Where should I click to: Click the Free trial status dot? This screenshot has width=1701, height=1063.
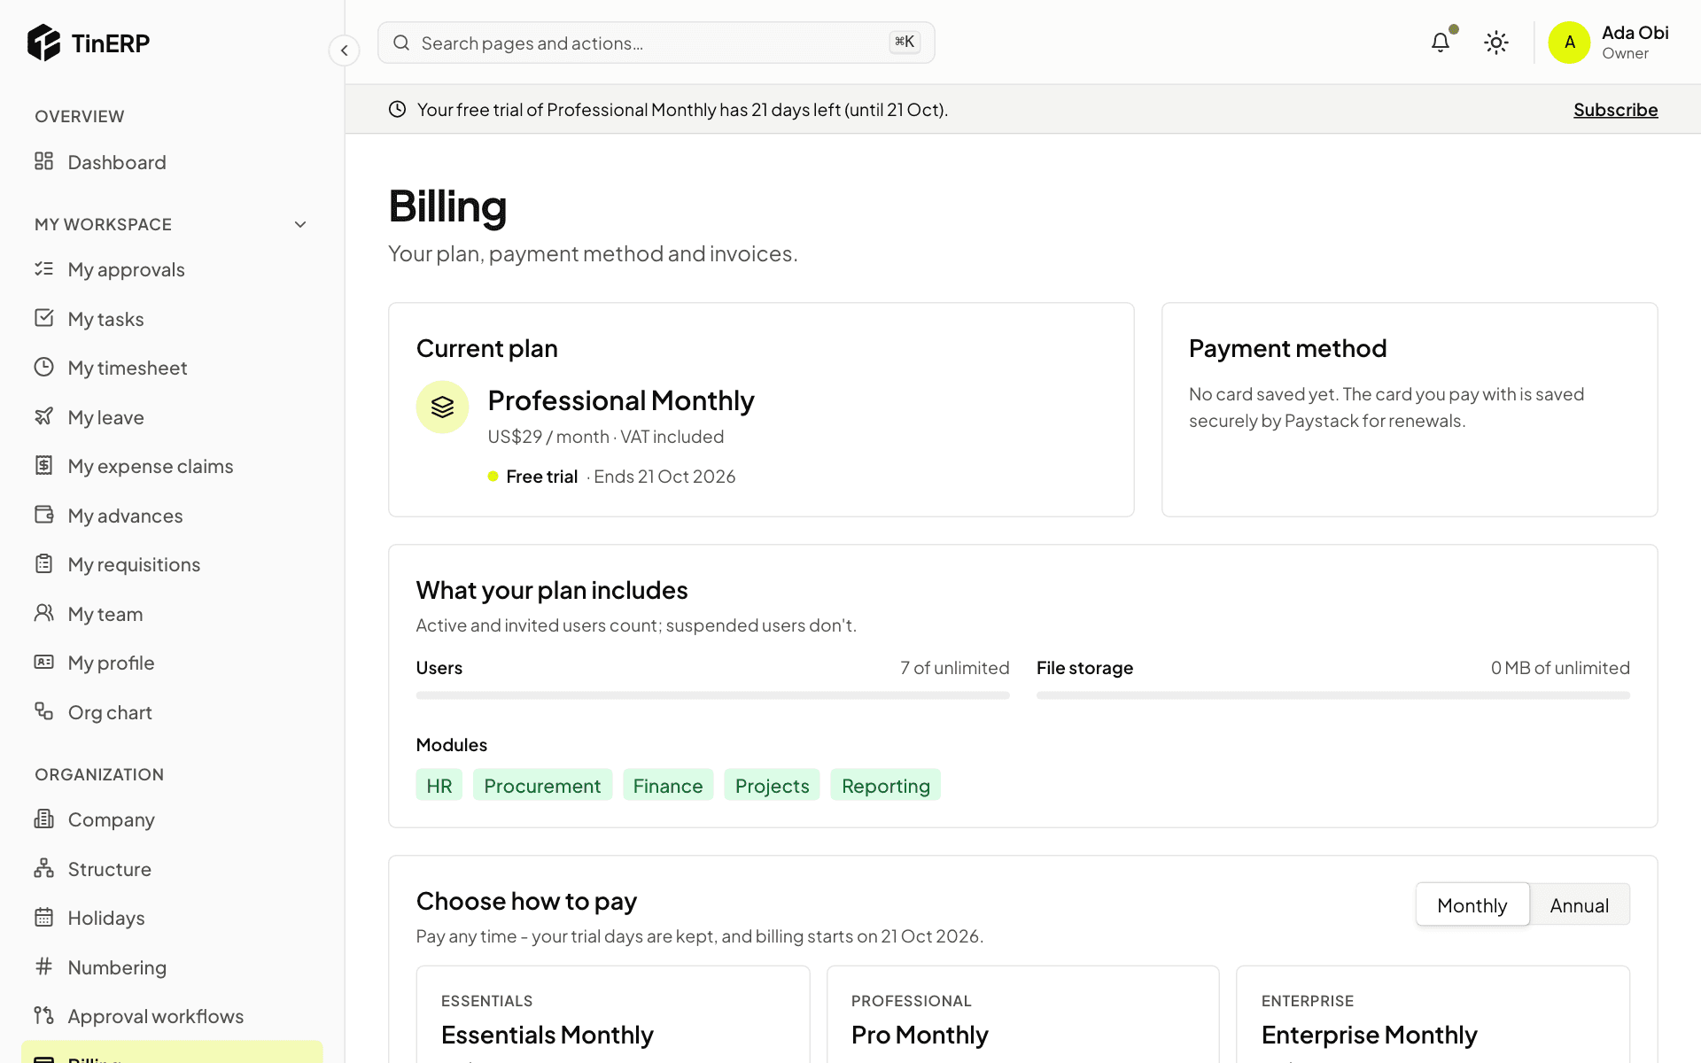pyautogui.click(x=493, y=477)
